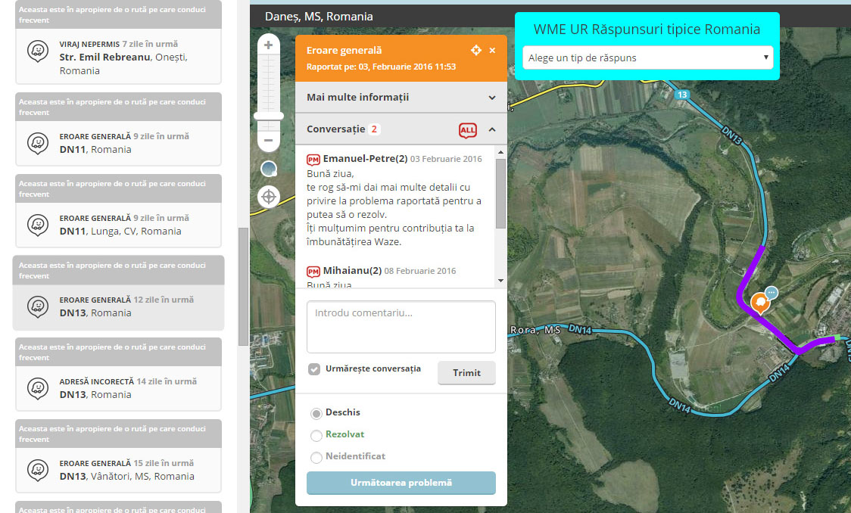
Task: Click the locate-me crosshair icon
Action: (269, 196)
